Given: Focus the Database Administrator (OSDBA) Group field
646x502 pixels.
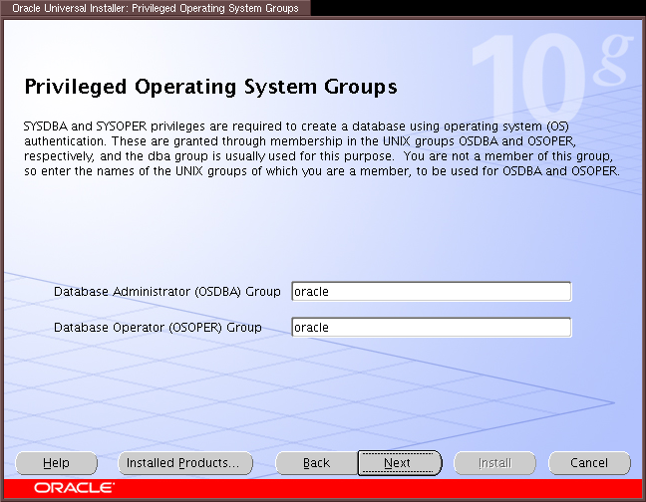Looking at the screenshot, I should tap(431, 292).
